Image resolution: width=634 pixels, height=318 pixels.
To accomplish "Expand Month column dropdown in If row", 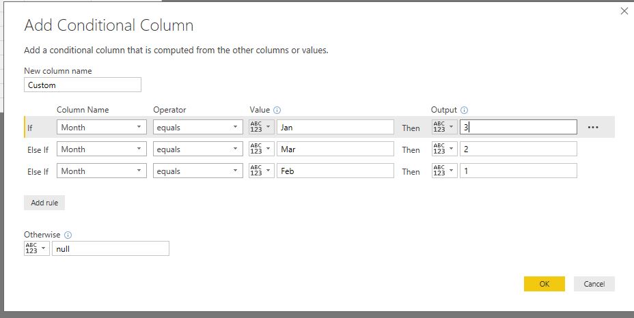I will [102, 127].
